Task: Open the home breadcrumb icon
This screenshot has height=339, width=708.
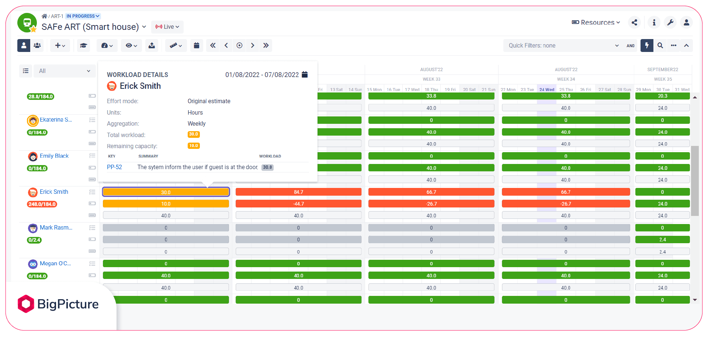Action: coord(44,16)
